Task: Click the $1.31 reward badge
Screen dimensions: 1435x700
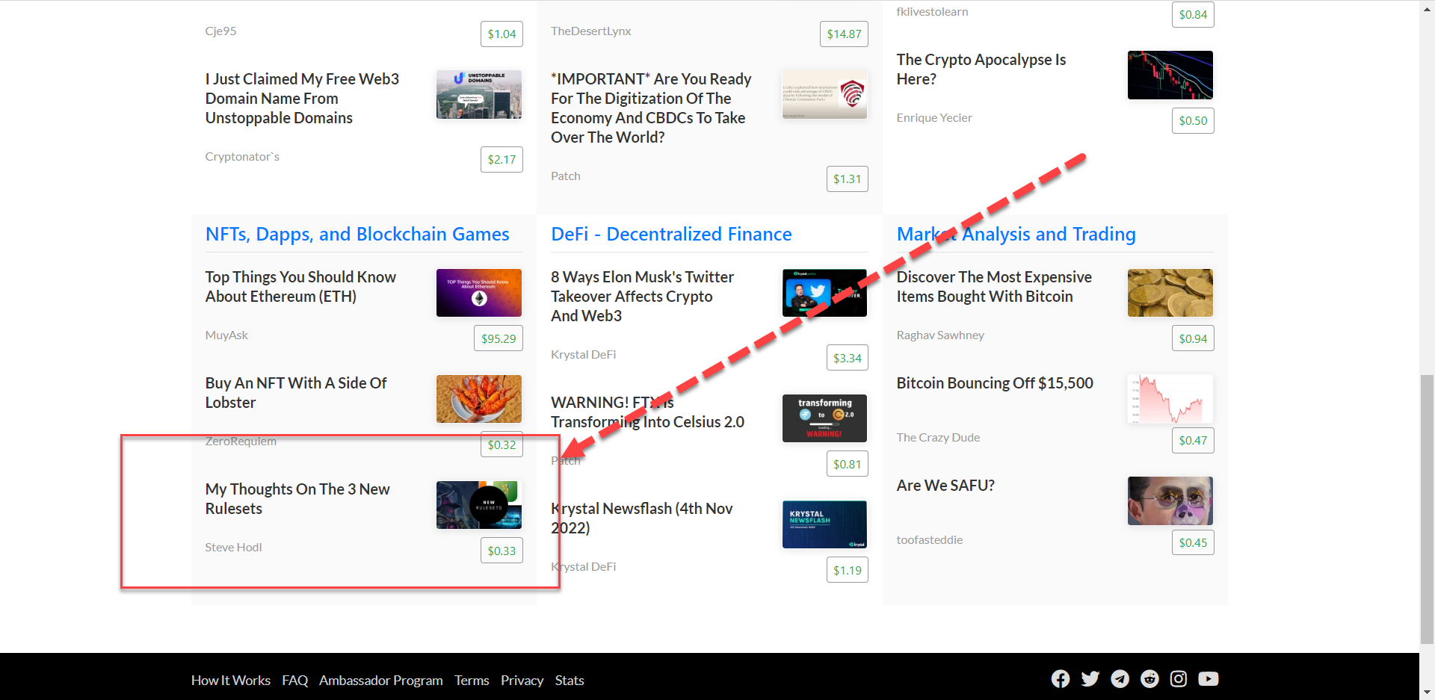Action: pos(848,179)
